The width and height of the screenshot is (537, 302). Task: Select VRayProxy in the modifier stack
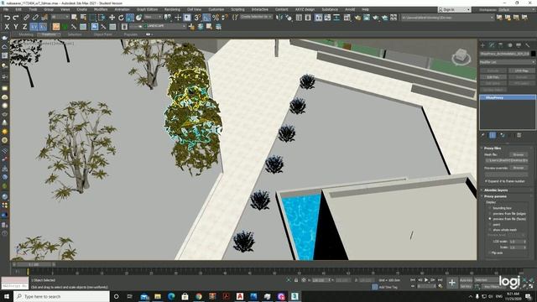click(507, 98)
